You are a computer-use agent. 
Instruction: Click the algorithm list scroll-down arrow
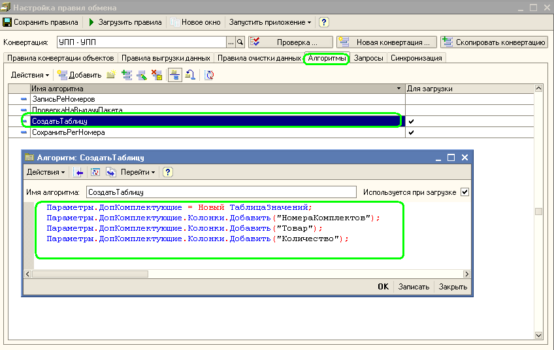coord(538,335)
